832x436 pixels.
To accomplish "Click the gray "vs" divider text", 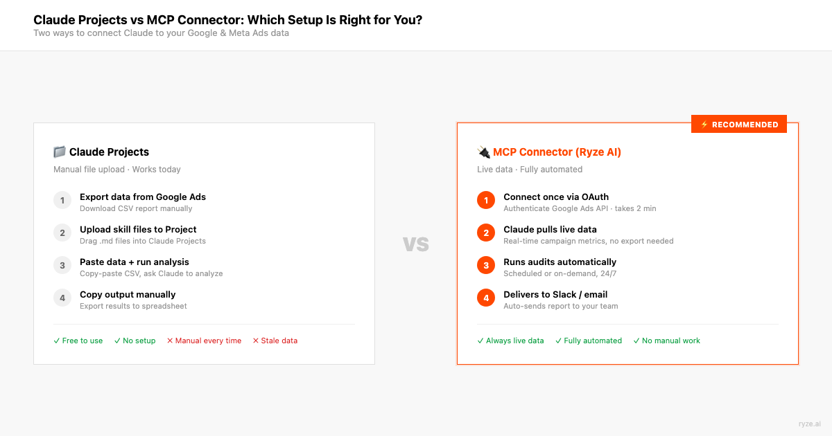I will pos(416,244).
